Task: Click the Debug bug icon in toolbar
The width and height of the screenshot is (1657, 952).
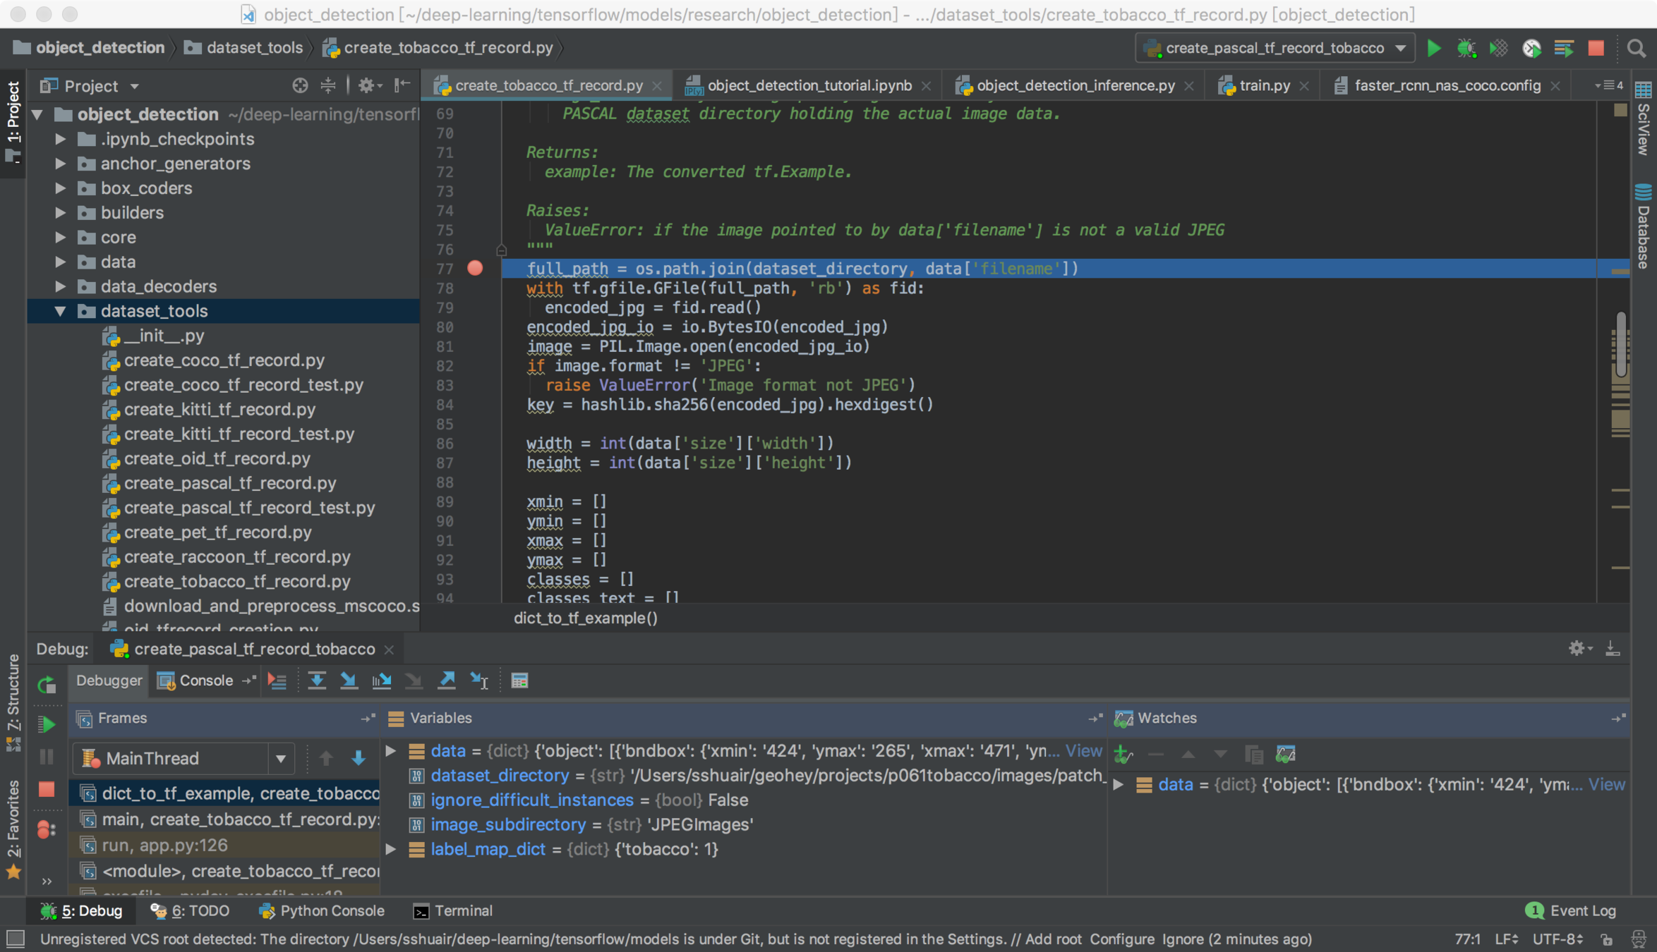Action: click(1466, 48)
